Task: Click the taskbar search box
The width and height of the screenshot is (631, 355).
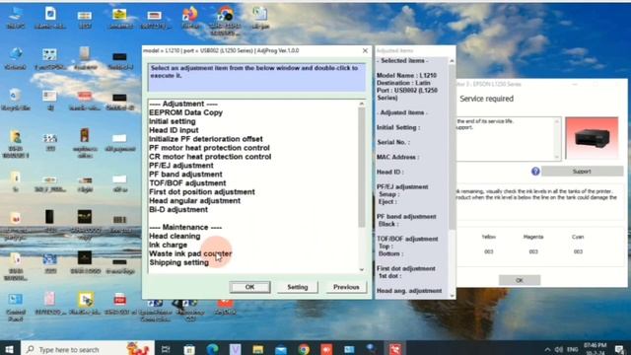Action: click(x=88, y=349)
